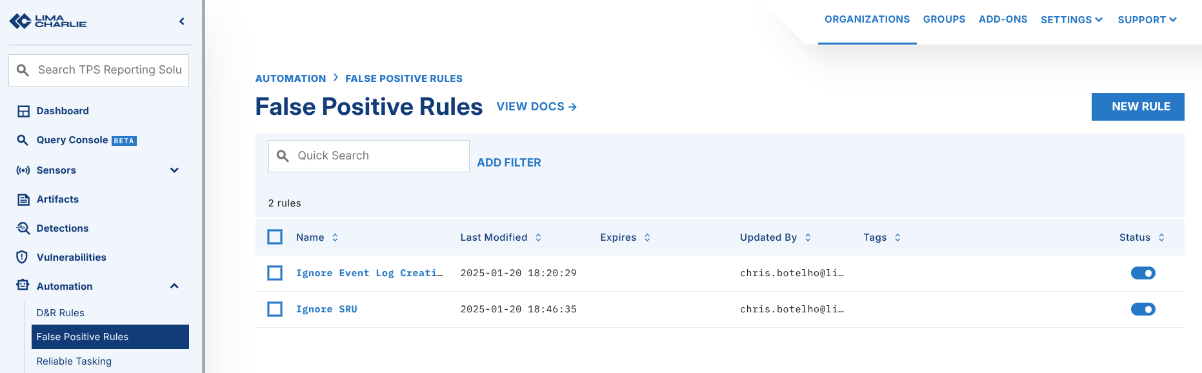The height and width of the screenshot is (373, 1202).
Task: Collapse the Automation sidebar section
Action: (x=174, y=287)
